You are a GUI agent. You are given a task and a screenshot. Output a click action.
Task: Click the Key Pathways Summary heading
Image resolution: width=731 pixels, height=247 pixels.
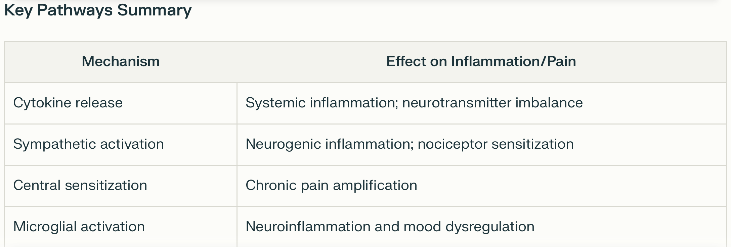(x=98, y=10)
